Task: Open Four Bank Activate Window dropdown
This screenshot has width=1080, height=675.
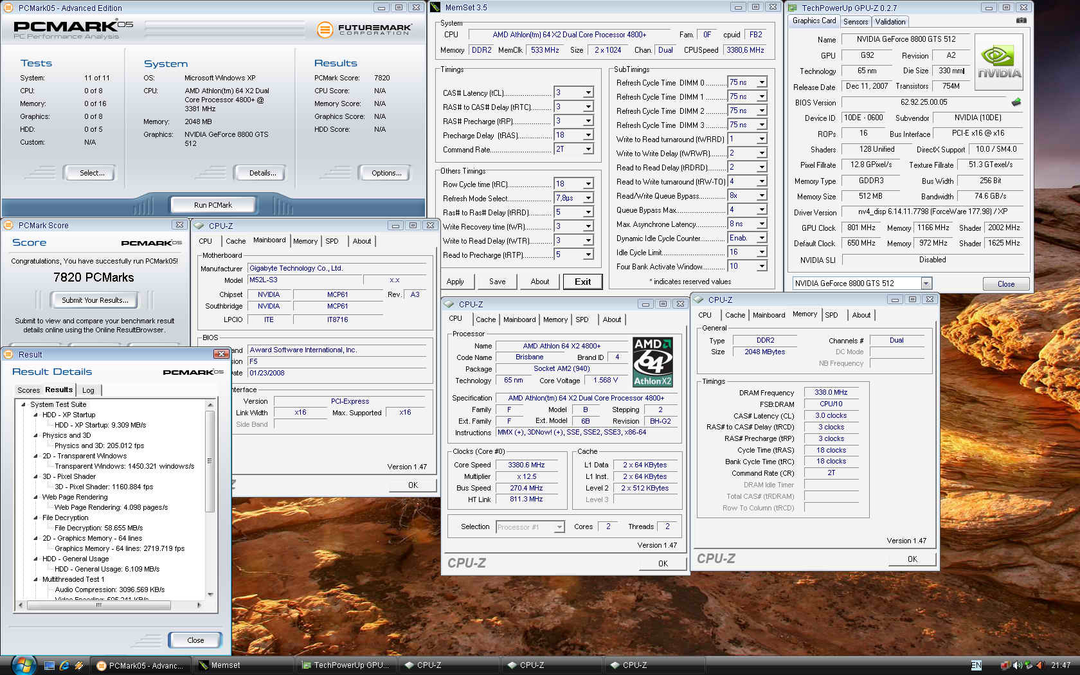Action: (762, 266)
